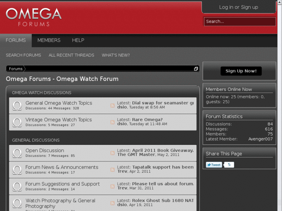Click the vertical scrollbar up arrow
Image resolution: width=282 pixels, height=211 pixels.
(x=280, y=2)
